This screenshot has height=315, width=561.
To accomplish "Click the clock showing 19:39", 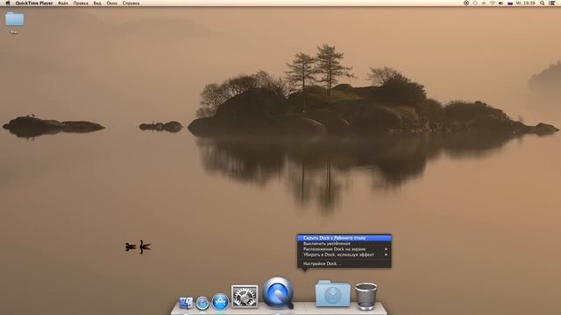I will tap(525, 3).
